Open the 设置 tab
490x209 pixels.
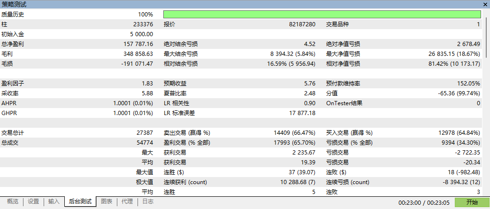coord(33,202)
